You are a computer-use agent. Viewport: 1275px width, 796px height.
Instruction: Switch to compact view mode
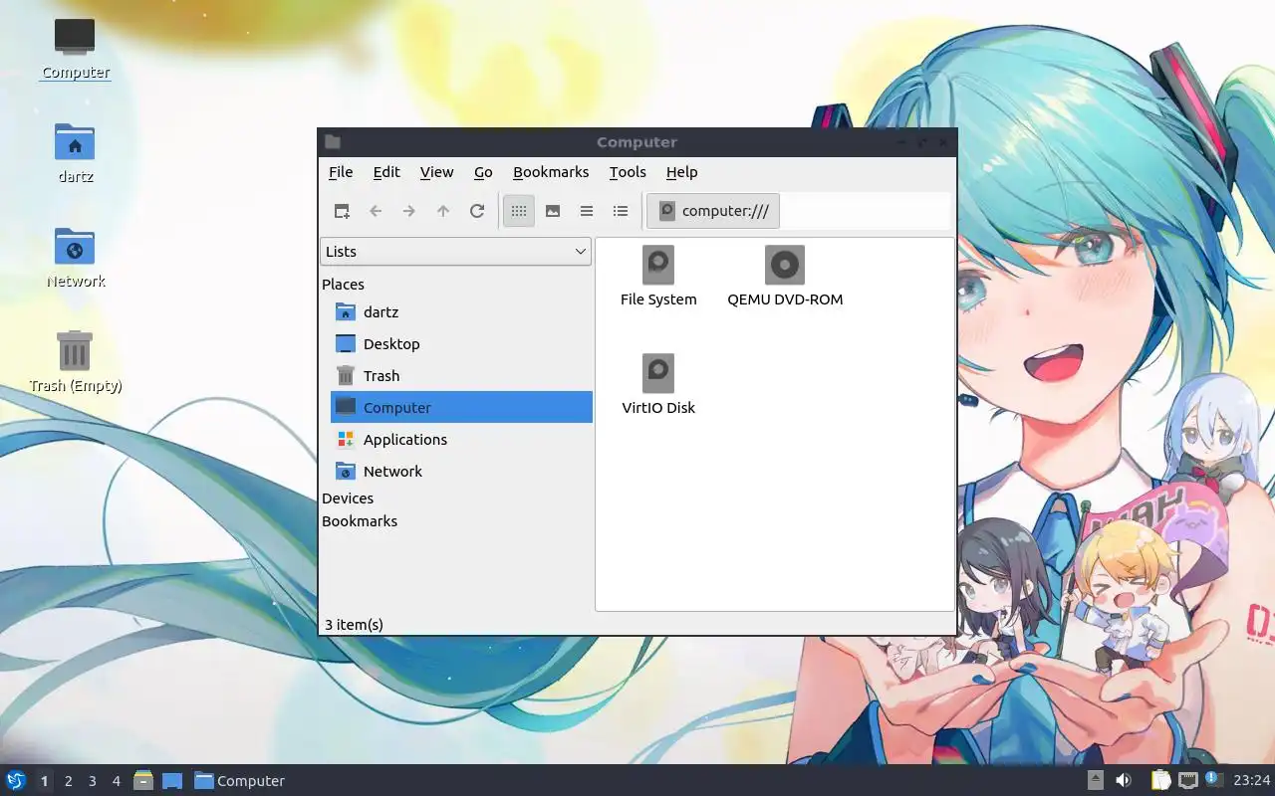tap(587, 211)
